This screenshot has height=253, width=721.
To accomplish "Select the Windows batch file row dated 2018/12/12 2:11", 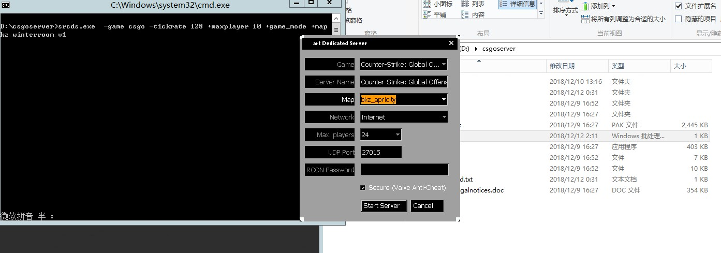I will click(585, 136).
